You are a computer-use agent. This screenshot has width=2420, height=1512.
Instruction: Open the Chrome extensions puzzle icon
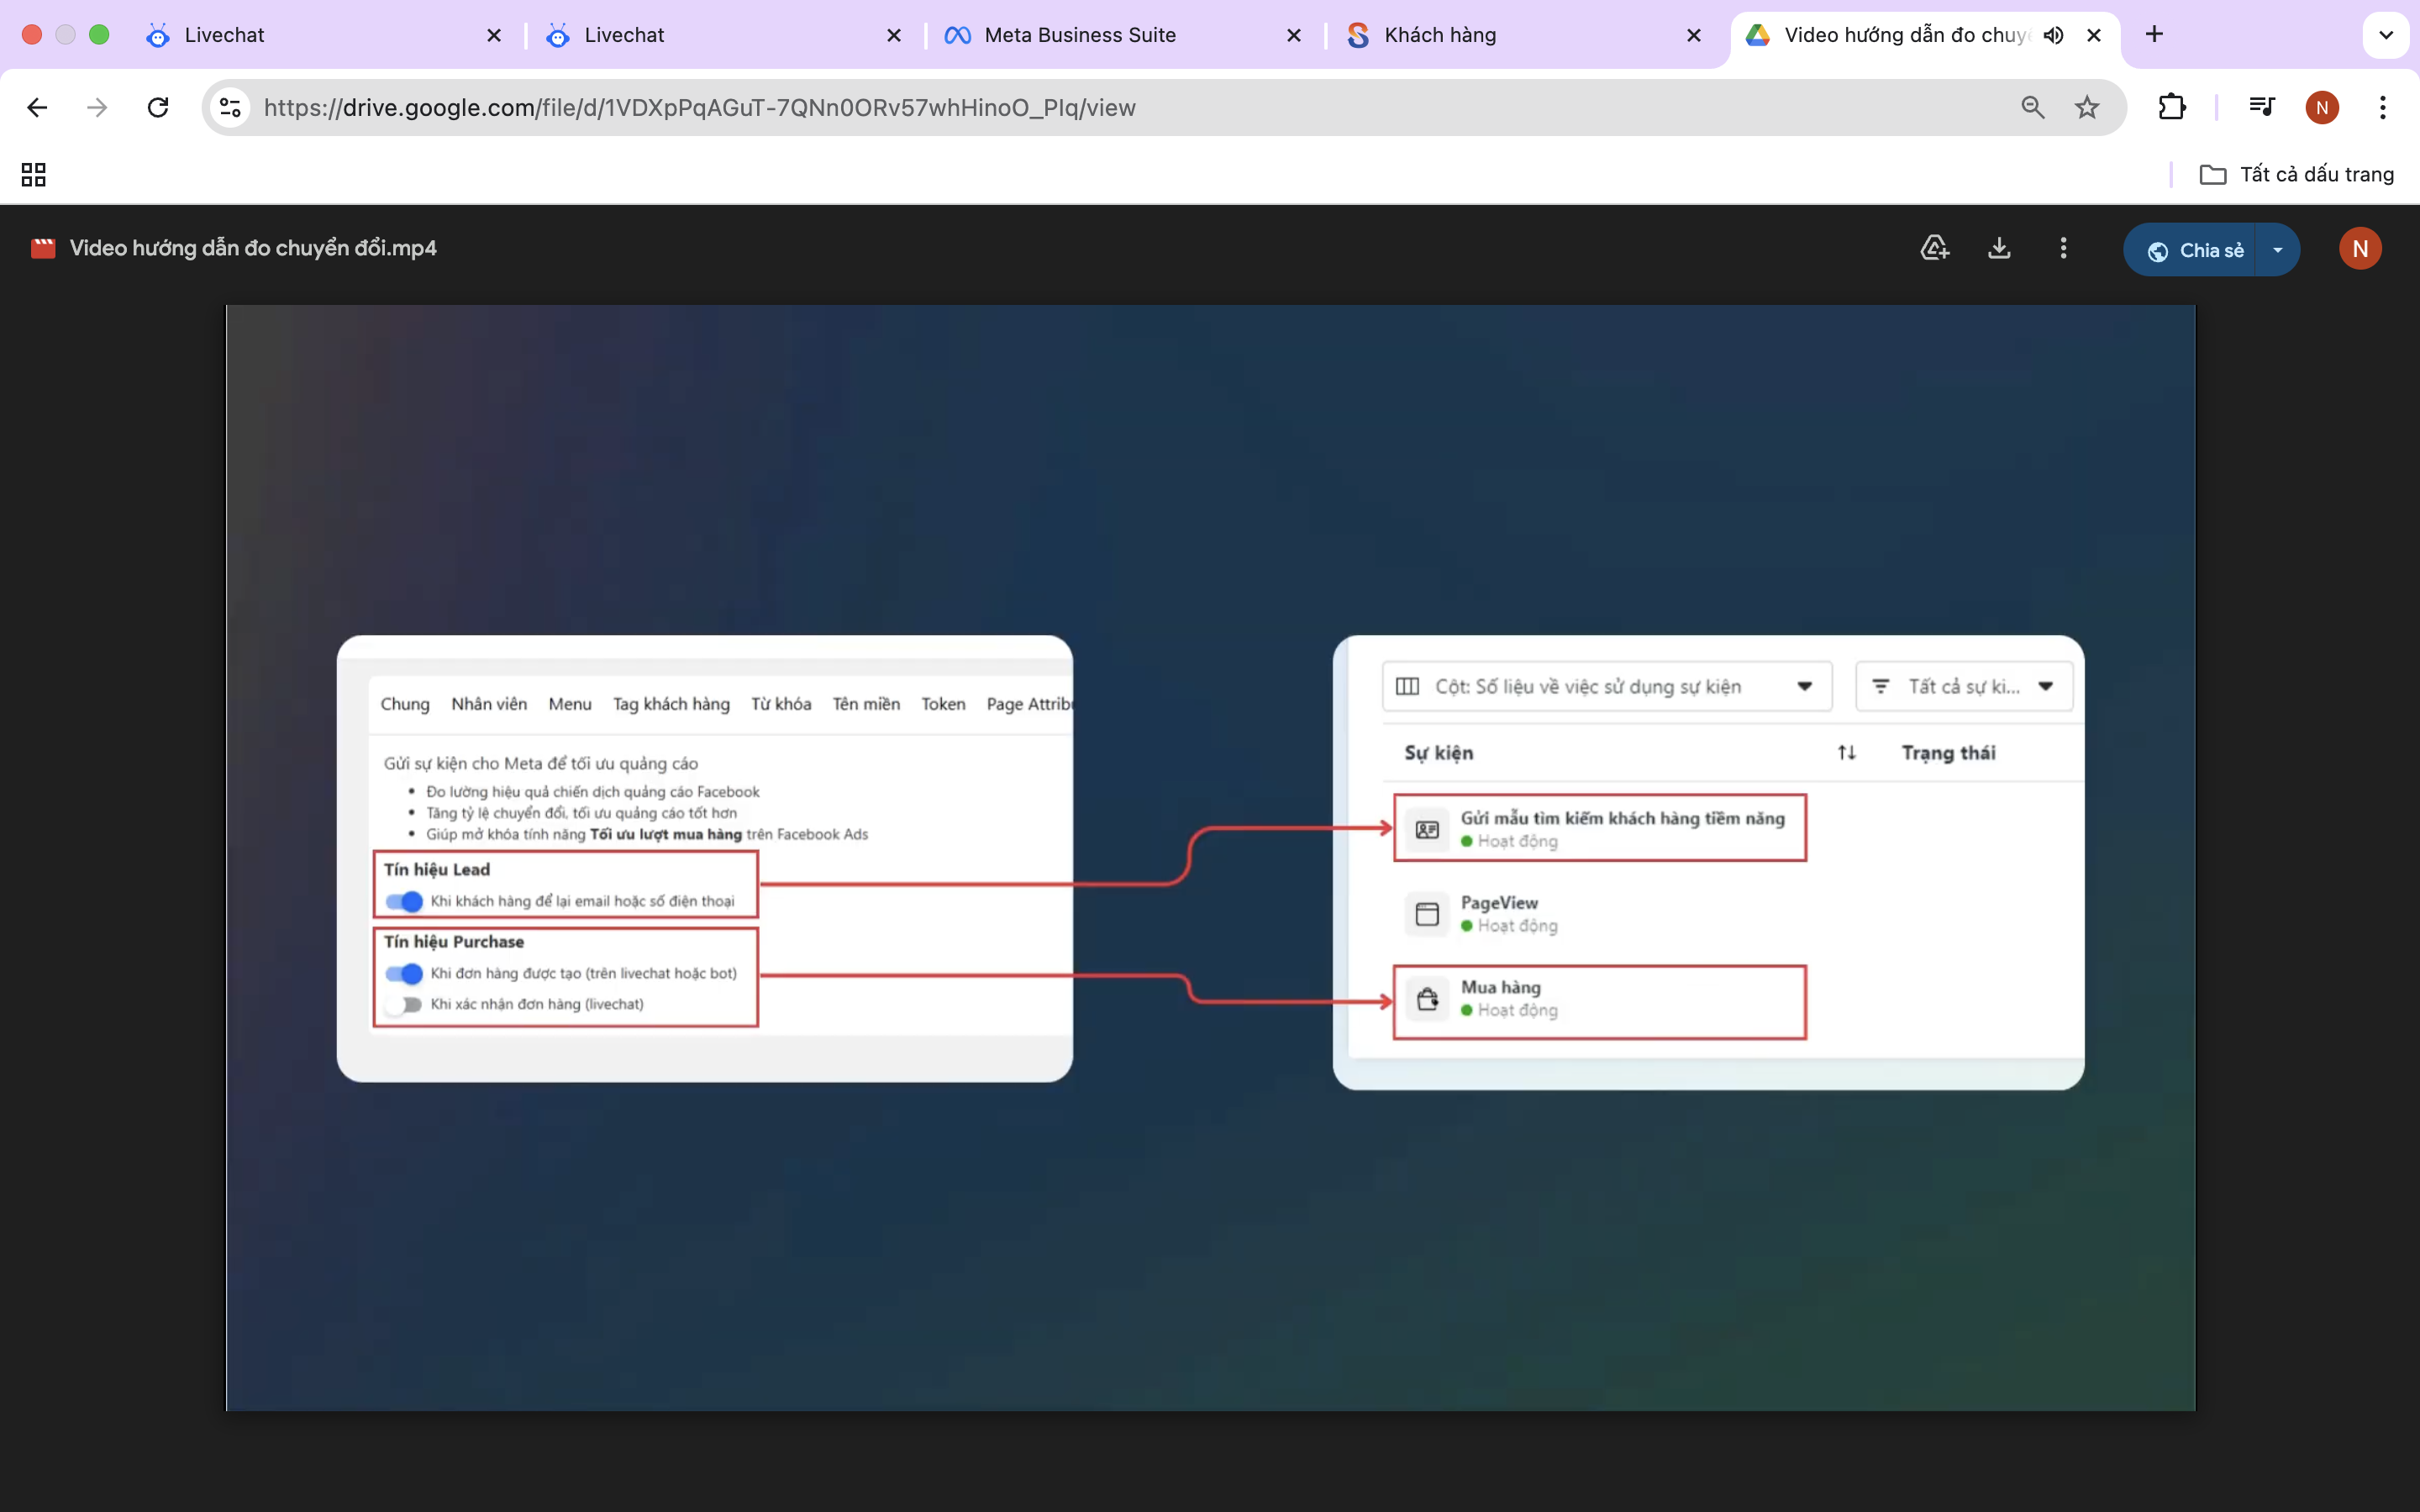point(2171,107)
